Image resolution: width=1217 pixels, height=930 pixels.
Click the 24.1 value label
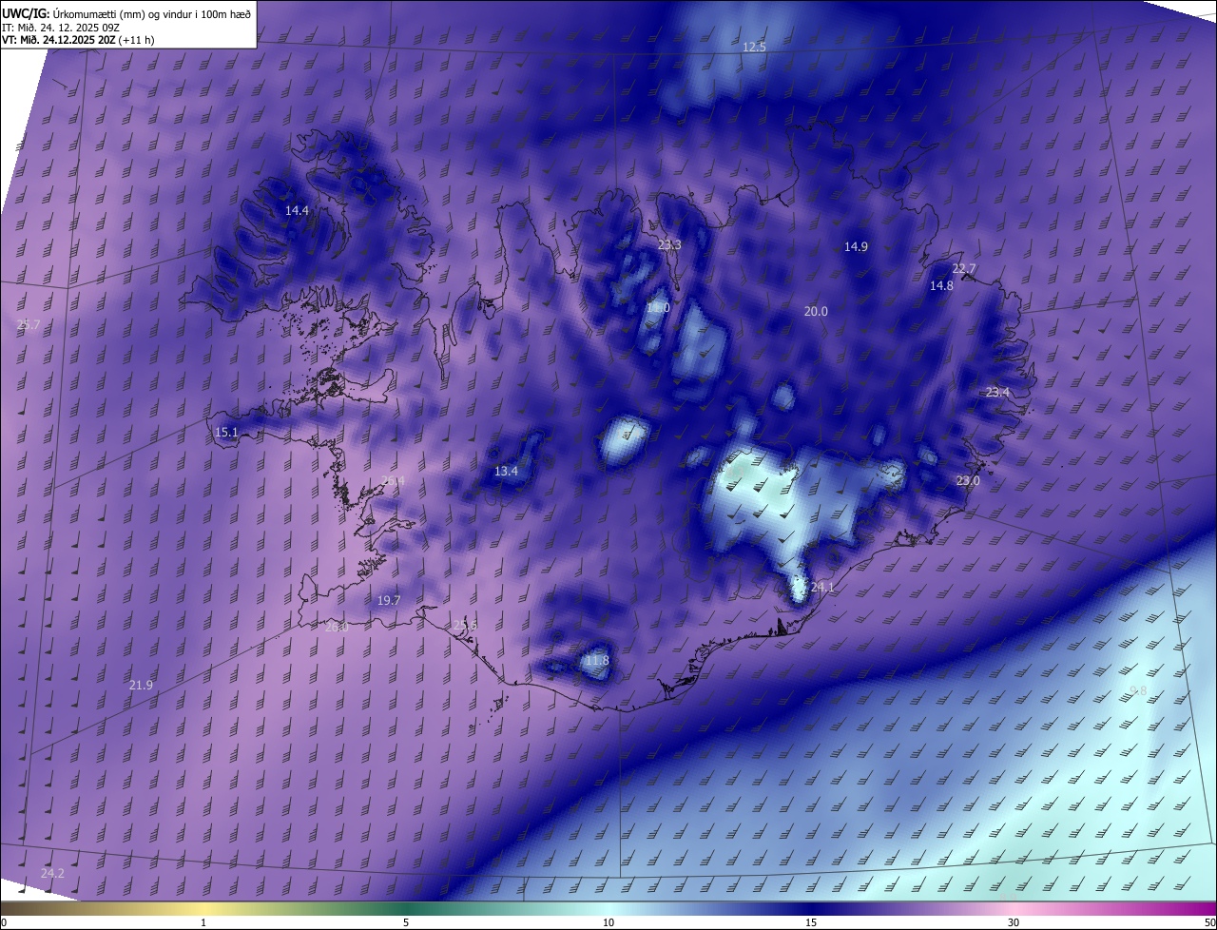pyautogui.click(x=821, y=587)
